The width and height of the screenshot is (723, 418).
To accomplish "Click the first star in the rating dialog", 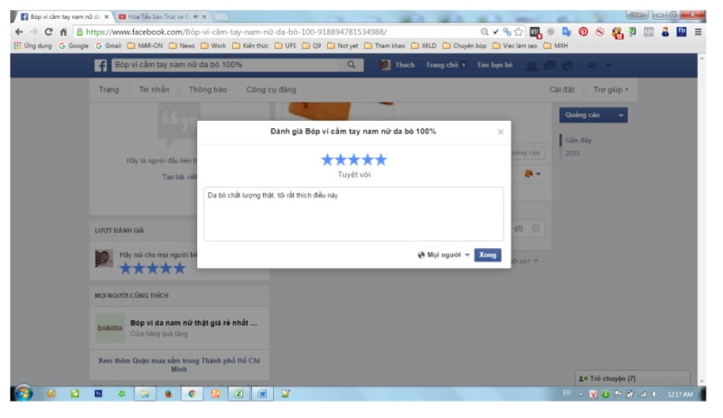I will [328, 160].
